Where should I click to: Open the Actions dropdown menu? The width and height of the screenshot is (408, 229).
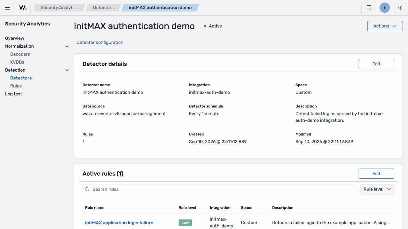click(385, 26)
